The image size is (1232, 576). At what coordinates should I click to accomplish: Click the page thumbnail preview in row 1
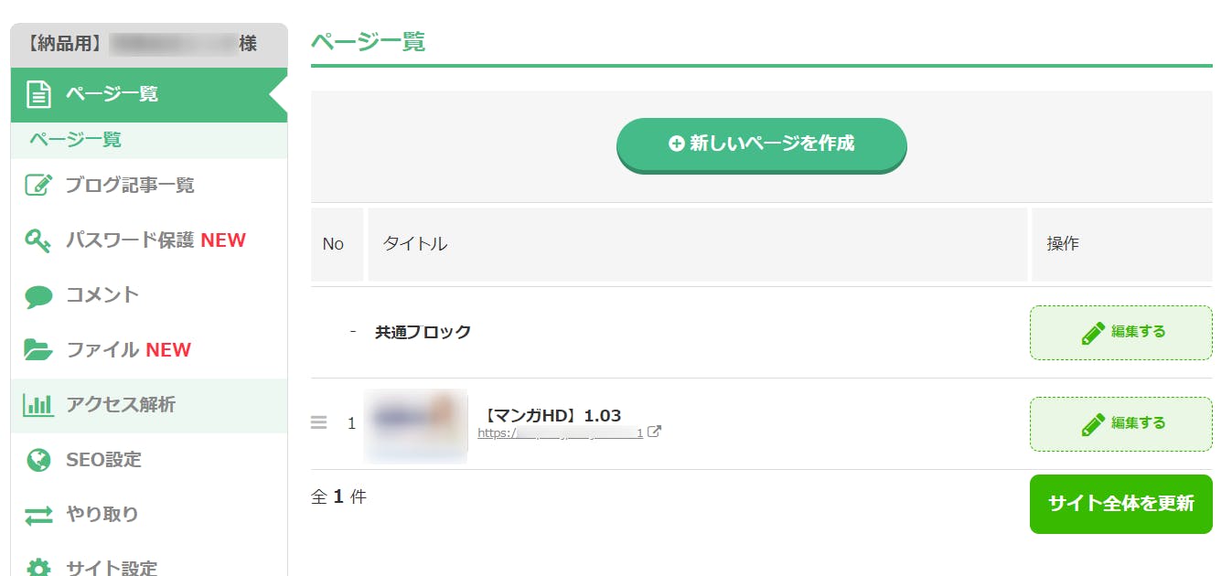click(415, 425)
